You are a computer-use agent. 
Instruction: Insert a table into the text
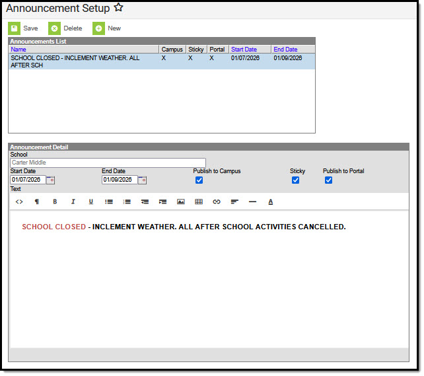tap(199, 202)
